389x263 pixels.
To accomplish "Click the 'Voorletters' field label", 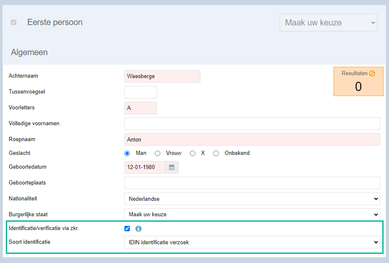I will 22,107.
